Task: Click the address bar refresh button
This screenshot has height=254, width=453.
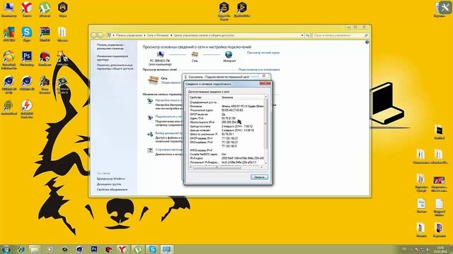Action: tap(307, 35)
